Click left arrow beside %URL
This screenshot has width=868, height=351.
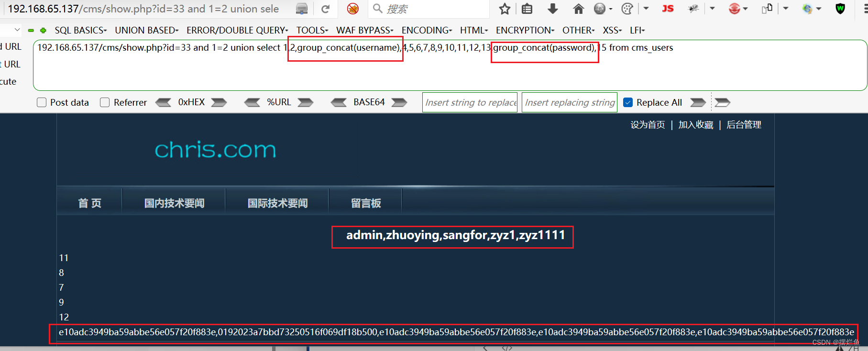pos(252,102)
